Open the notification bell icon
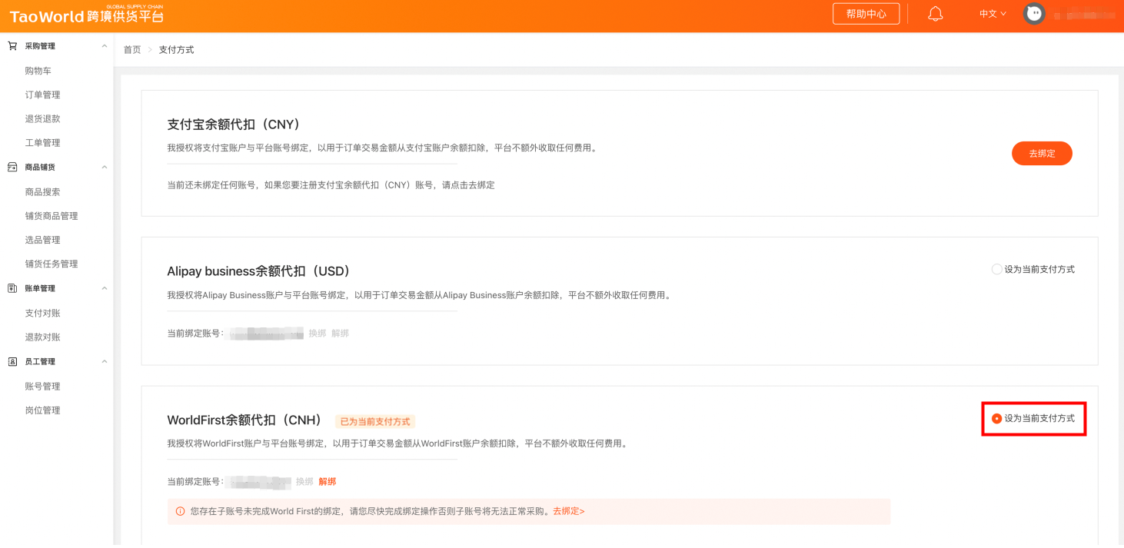The image size is (1124, 548). (x=934, y=13)
